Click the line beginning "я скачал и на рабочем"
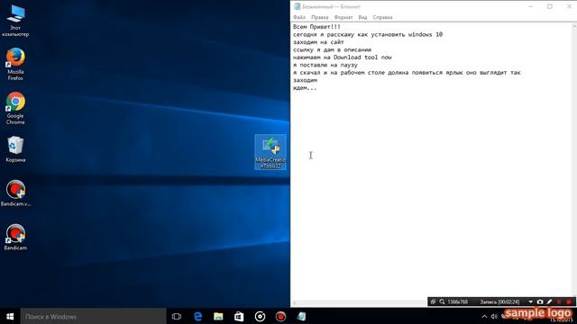The image size is (577, 324). click(x=407, y=73)
